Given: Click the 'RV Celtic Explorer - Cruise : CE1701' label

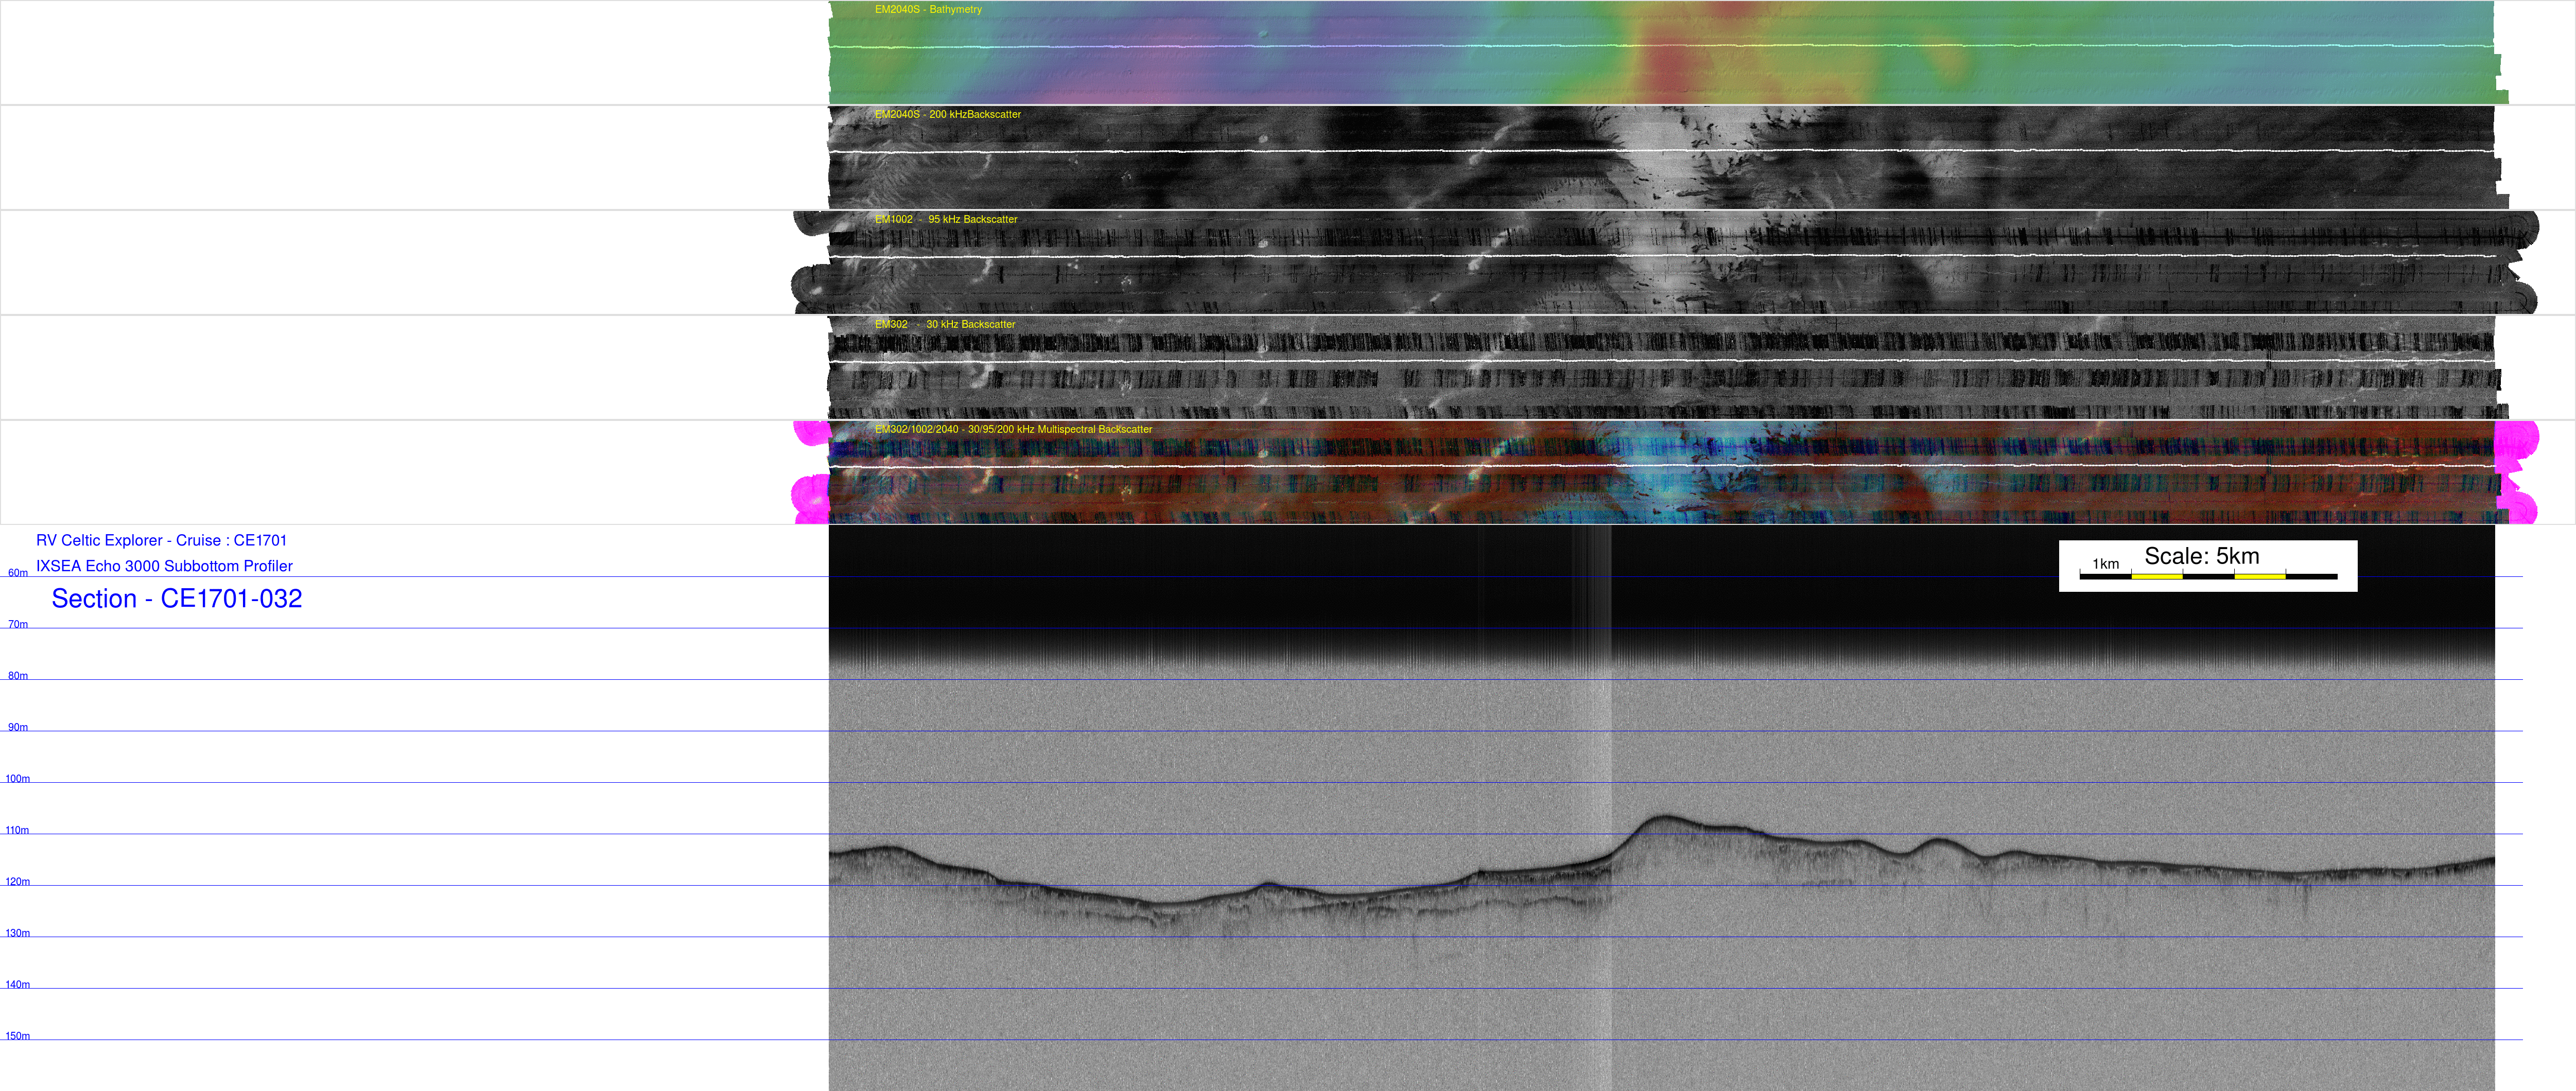Looking at the screenshot, I should [x=161, y=540].
